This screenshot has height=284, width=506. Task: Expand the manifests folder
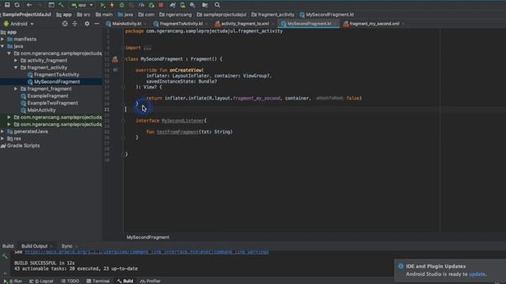(2, 39)
